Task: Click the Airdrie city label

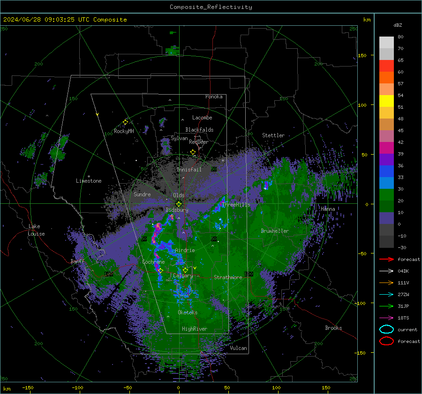Action: (185, 250)
